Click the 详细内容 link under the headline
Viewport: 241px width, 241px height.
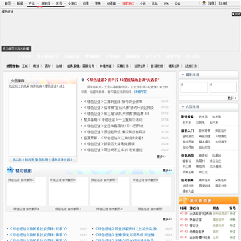pyautogui.click(x=141, y=92)
